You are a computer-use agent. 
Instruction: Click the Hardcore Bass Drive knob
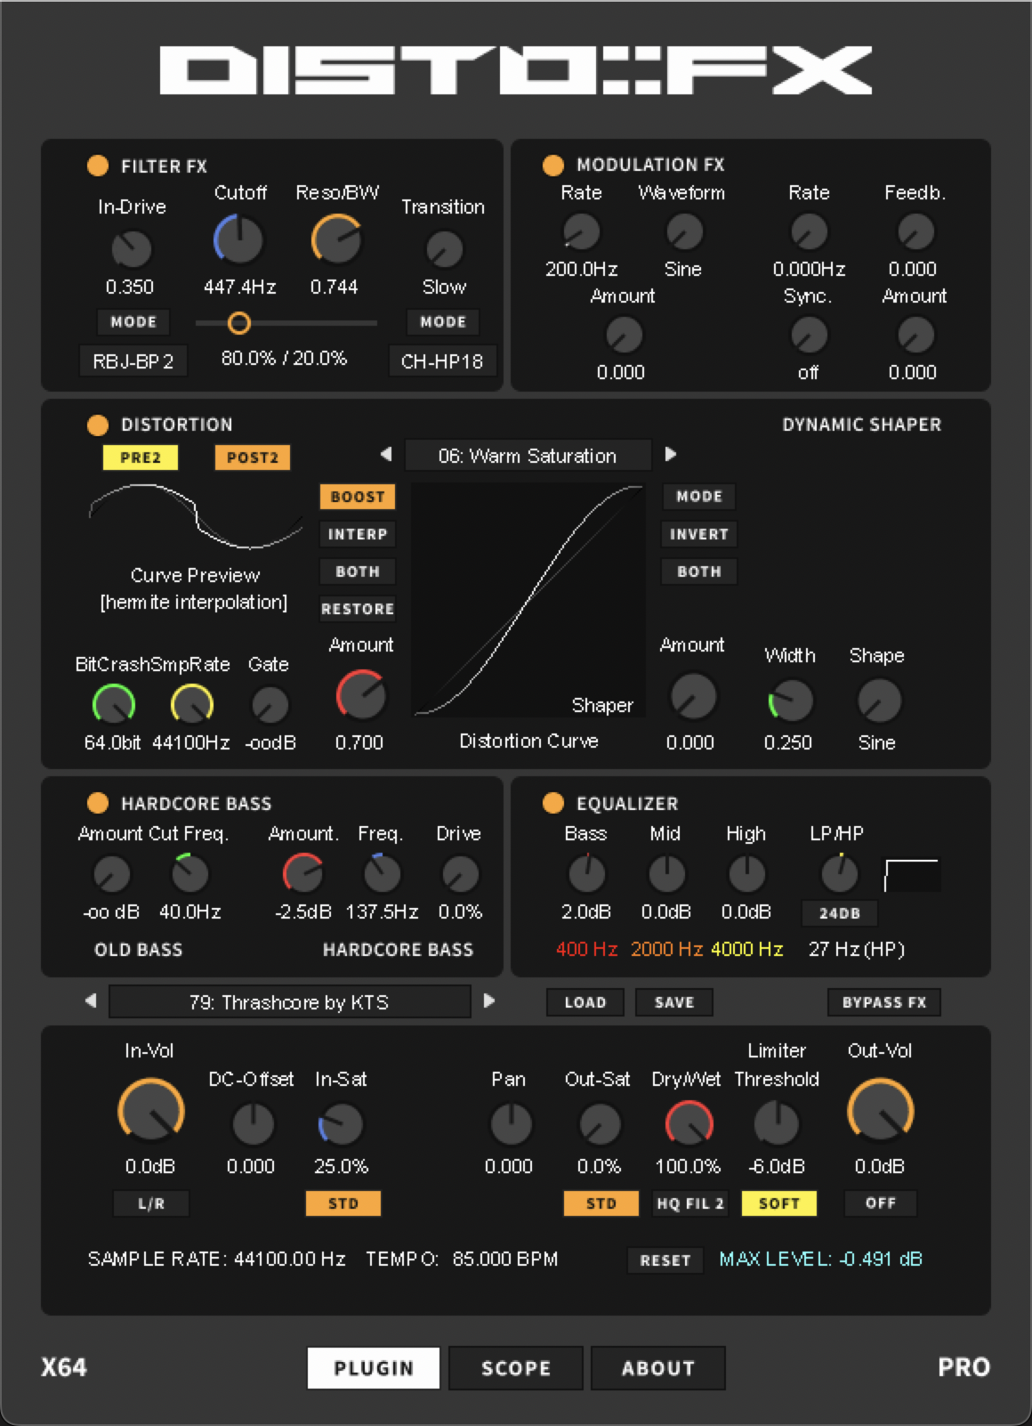459,874
